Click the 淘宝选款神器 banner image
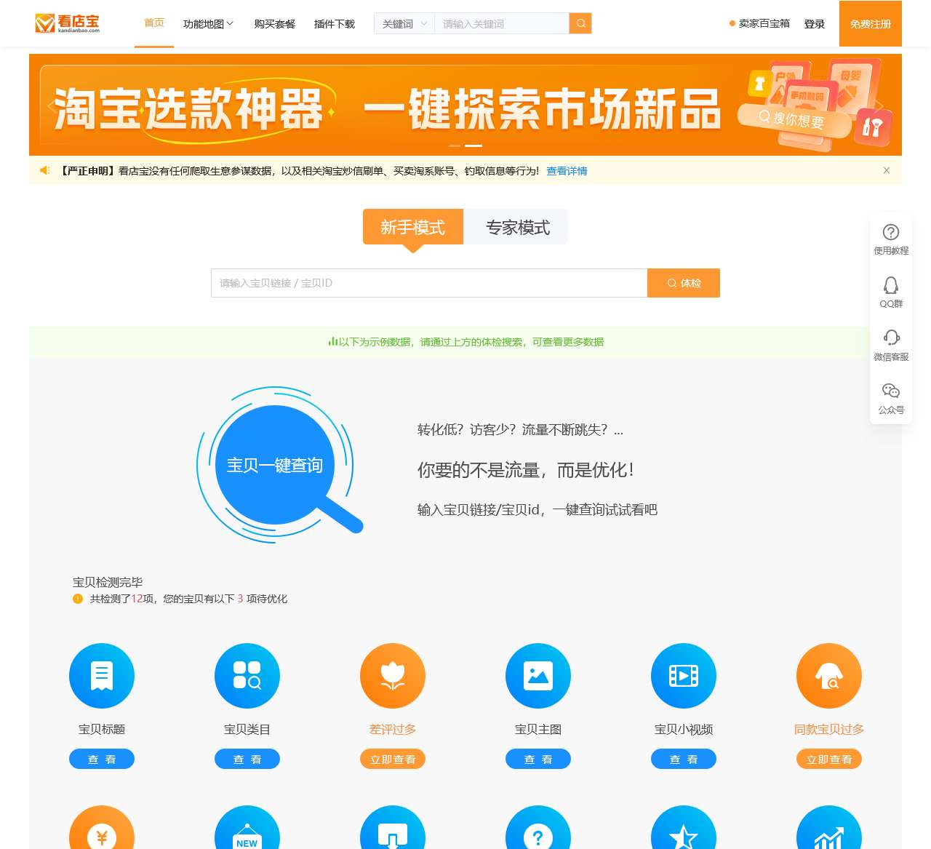This screenshot has height=849, width=931. pyautogui.click(x=465, y=105)
